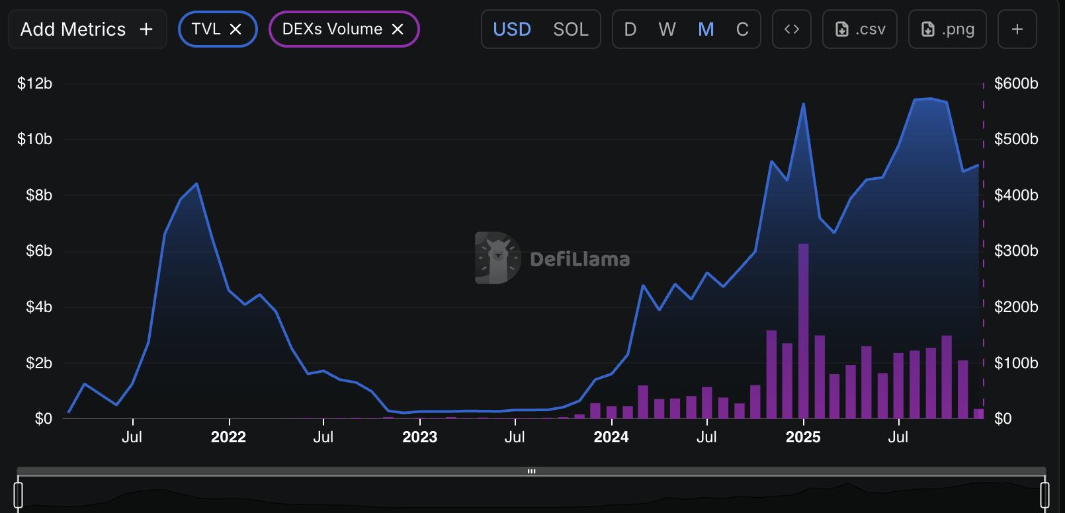
Task: Click the plus button at top right
Action: [1017, 29]
